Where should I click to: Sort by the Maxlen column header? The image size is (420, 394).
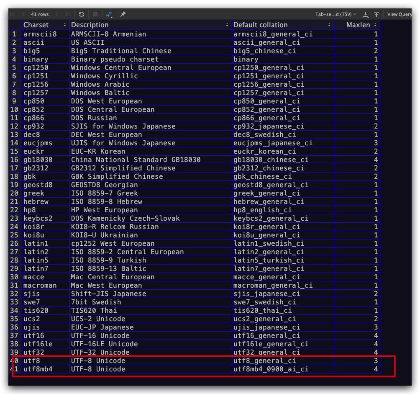(357, 25)
